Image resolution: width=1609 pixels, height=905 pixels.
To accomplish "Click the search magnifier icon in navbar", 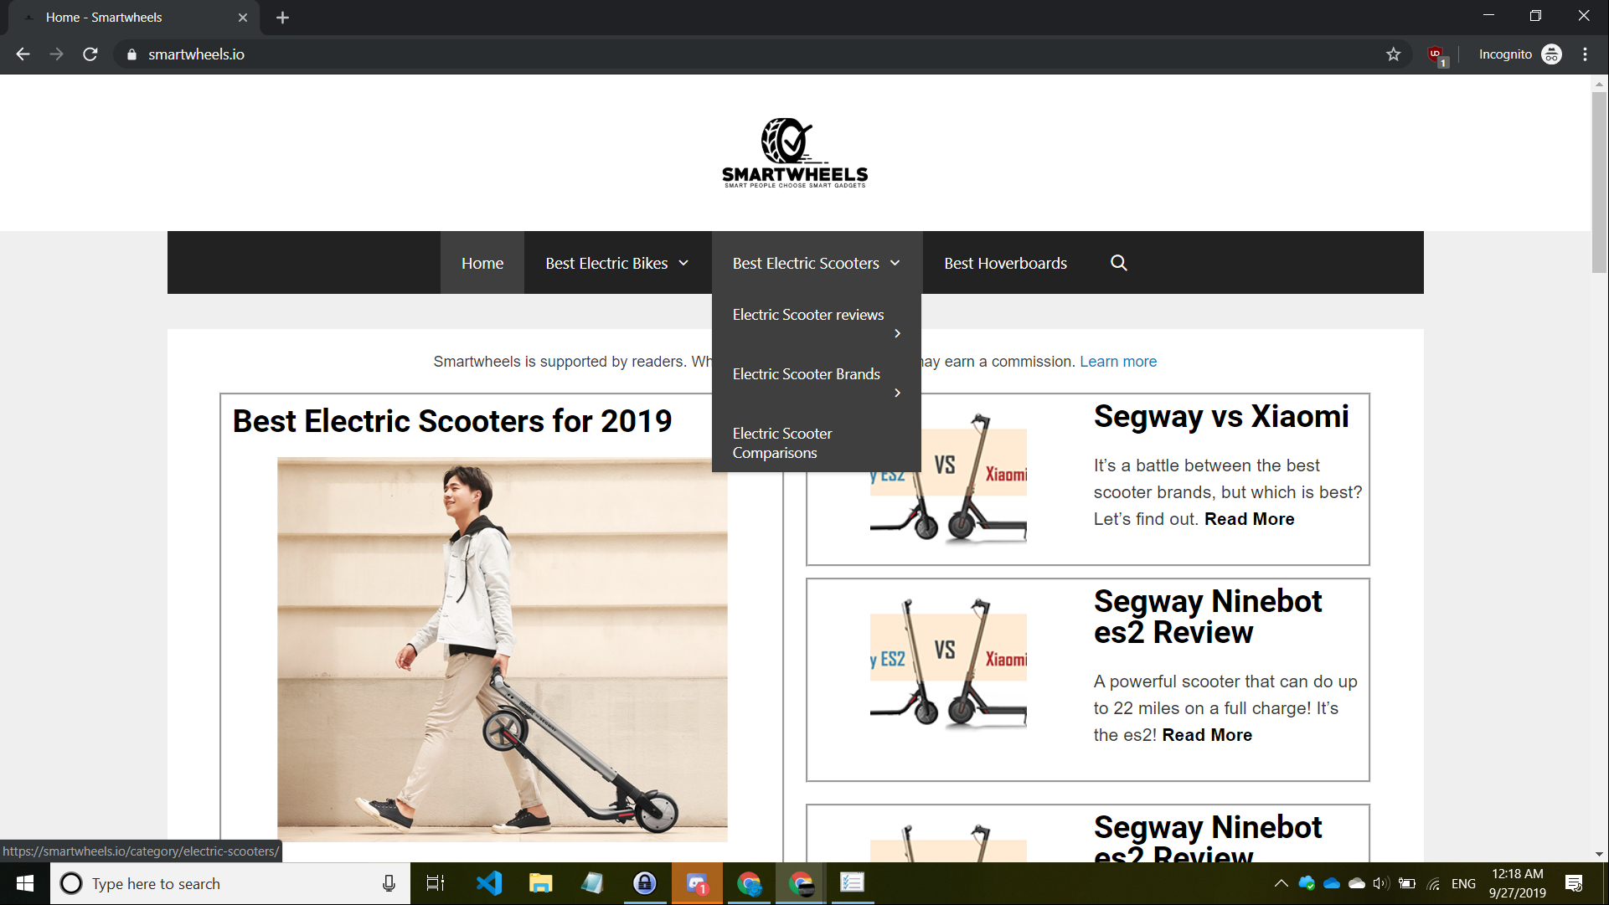I will (1118, 263).
